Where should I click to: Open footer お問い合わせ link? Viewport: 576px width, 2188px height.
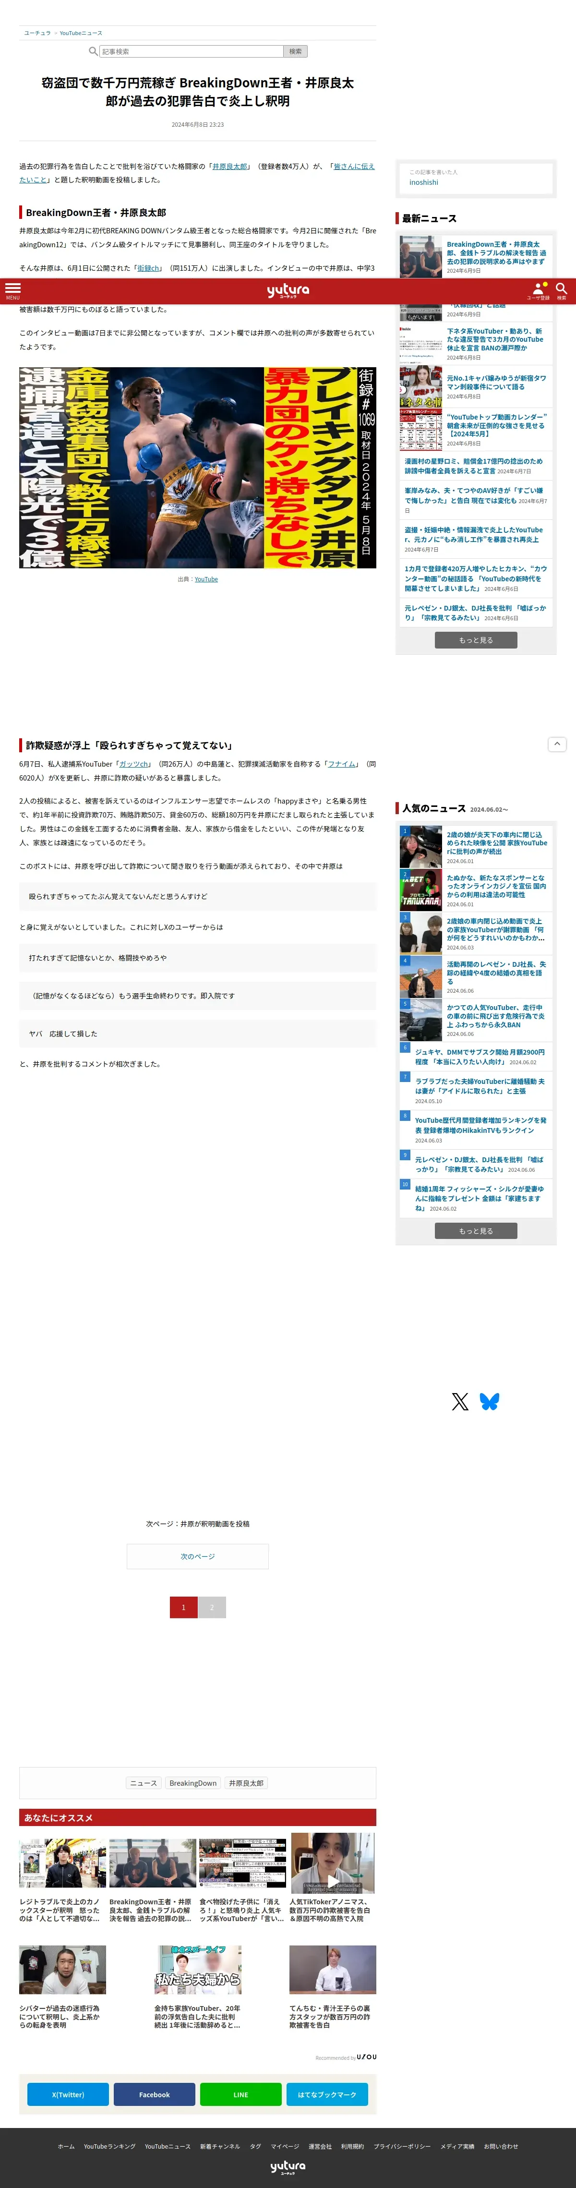tap(501, 2146)
